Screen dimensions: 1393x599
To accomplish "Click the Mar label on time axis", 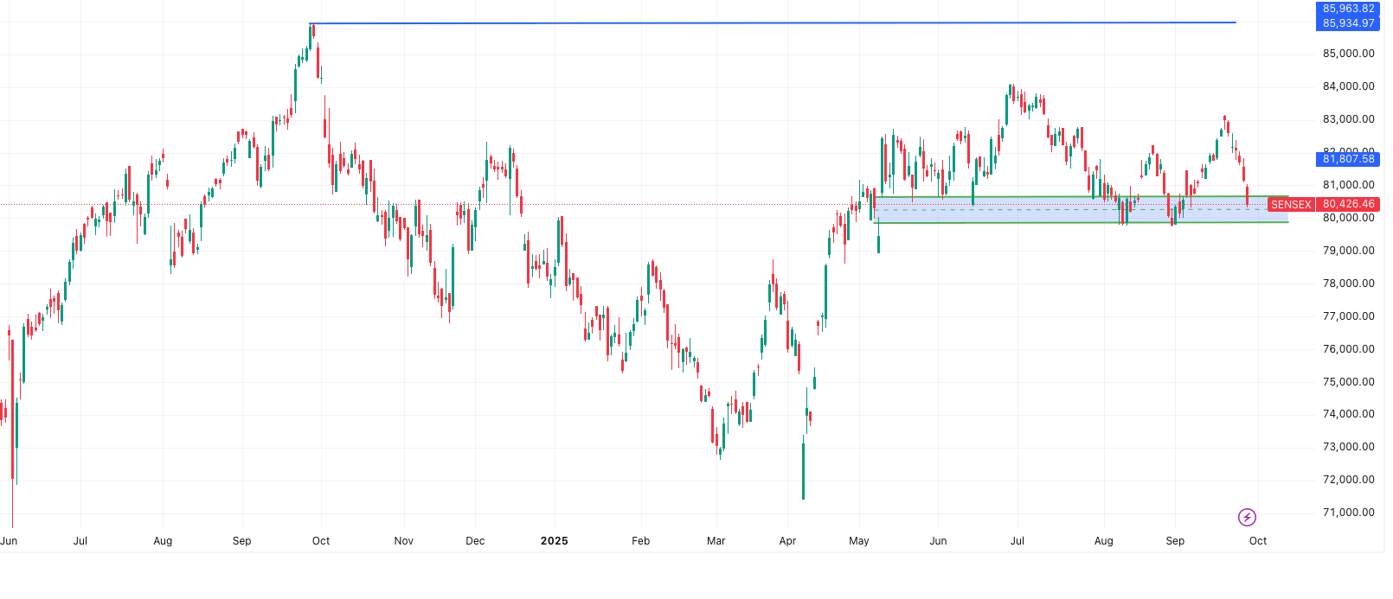I will pos(716,541).
